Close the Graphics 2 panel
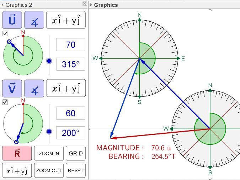 click(x=85, y=4)
